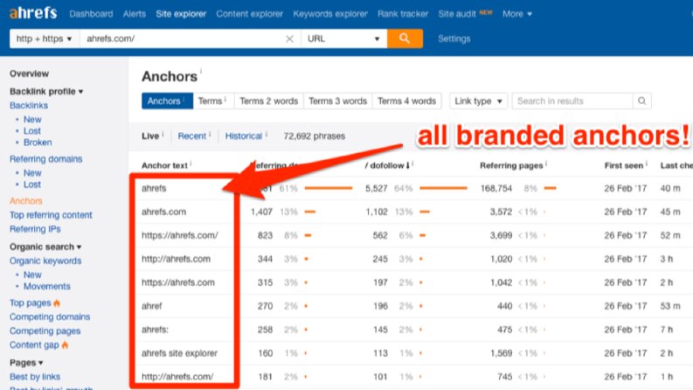Click the Anchor text column header

point(164,165)
